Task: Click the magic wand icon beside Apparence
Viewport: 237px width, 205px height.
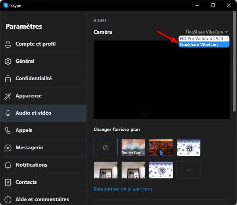Action: [x=8, y=96]
